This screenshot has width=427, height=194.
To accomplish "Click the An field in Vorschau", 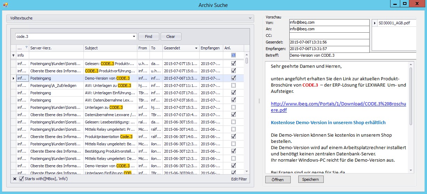I will coord(329,29).
